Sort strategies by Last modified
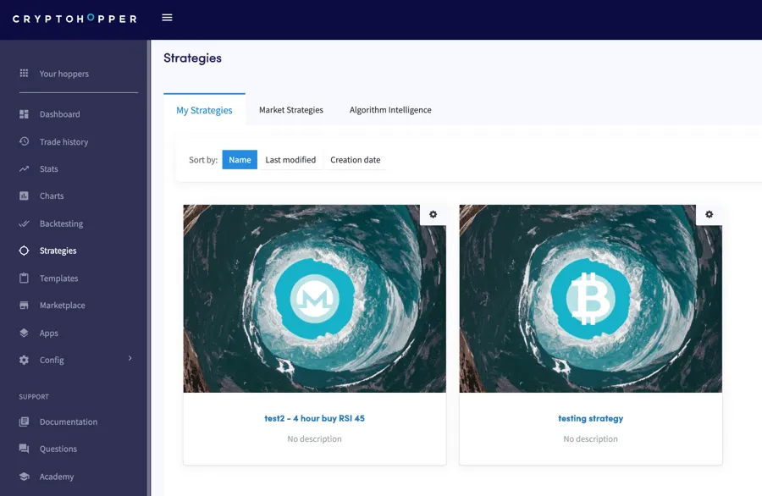Image resolution: width=762 pixels, height=496 pixels. [290, 160]
